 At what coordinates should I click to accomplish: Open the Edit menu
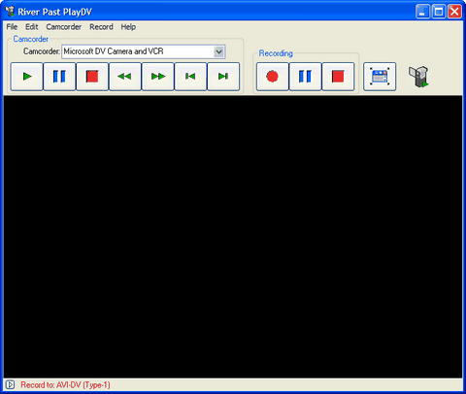[32, 27]
